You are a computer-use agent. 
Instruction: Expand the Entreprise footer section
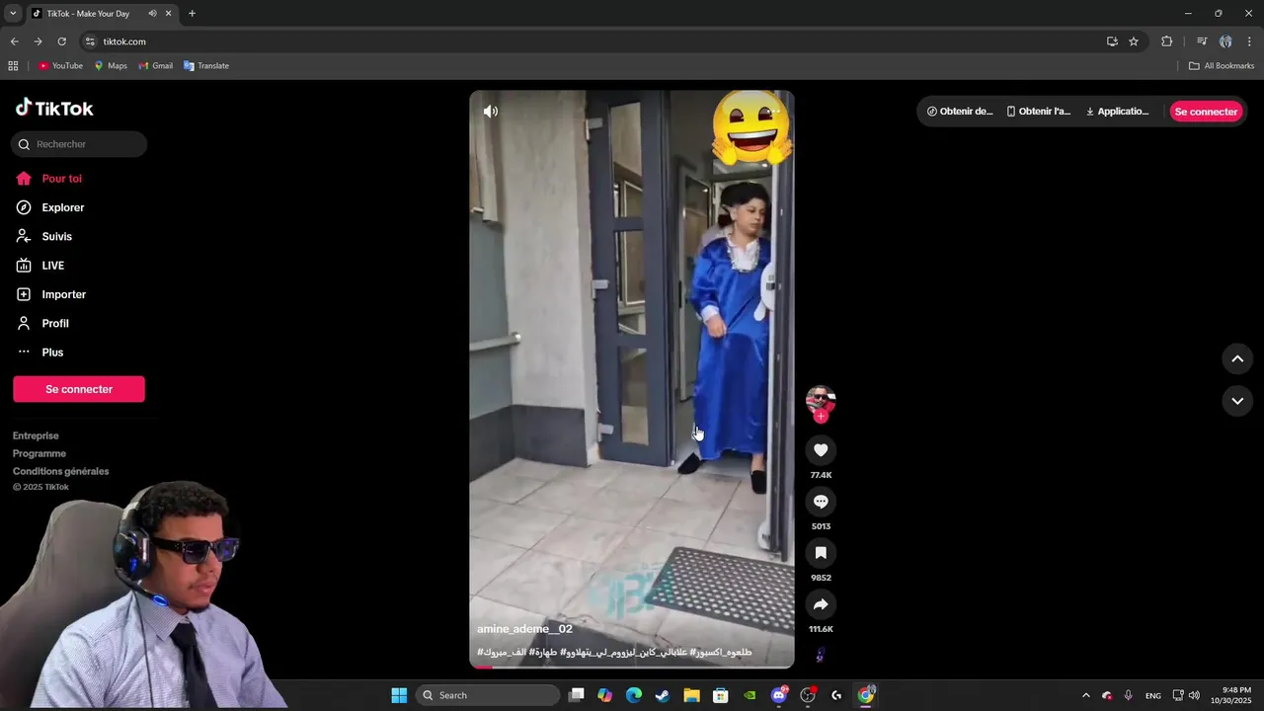point(36,435)
